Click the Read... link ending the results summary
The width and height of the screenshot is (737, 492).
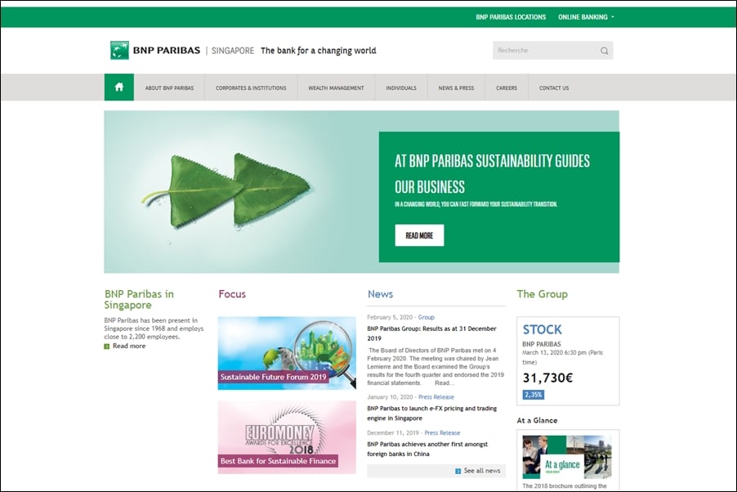444,383
